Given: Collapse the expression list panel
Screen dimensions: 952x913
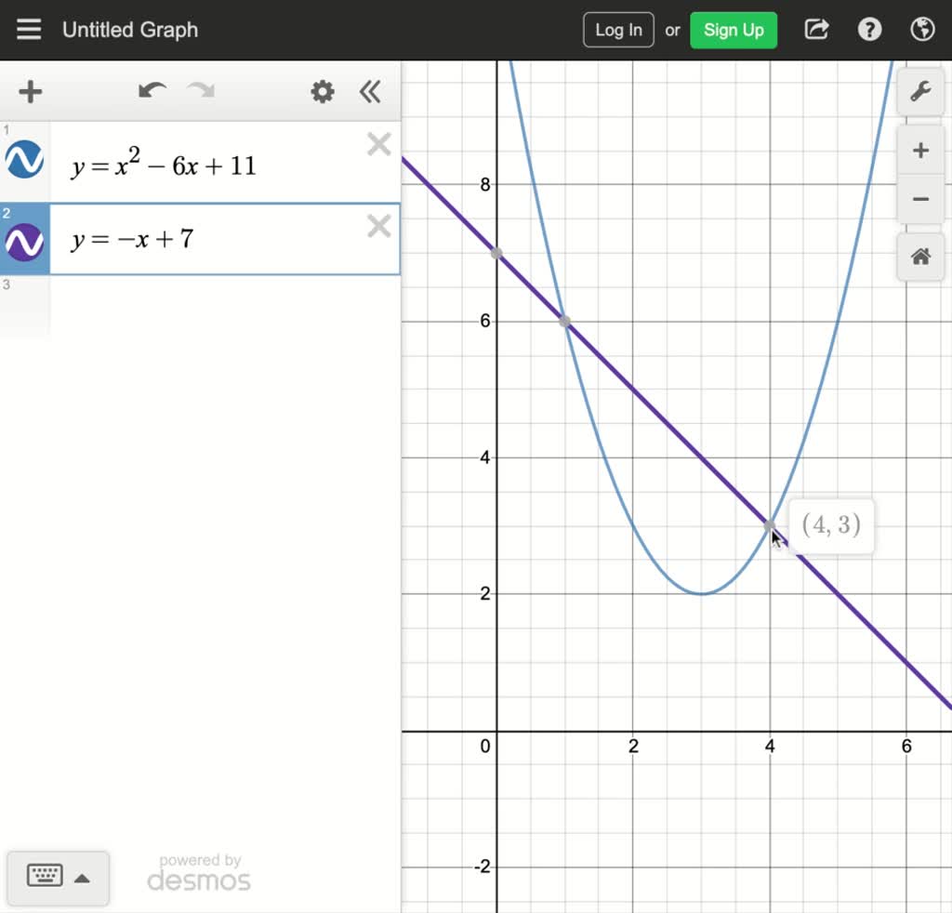Looking at the screenshot, I should (x=370, y=92).
